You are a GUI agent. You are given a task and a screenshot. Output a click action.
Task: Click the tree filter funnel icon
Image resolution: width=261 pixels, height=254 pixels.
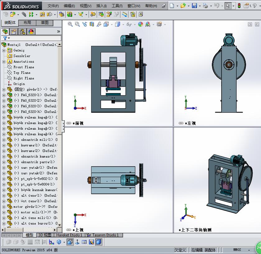click(x=5, y=38)
